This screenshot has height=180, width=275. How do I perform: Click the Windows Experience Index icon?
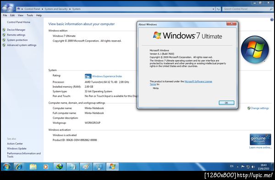coord(88,76)
